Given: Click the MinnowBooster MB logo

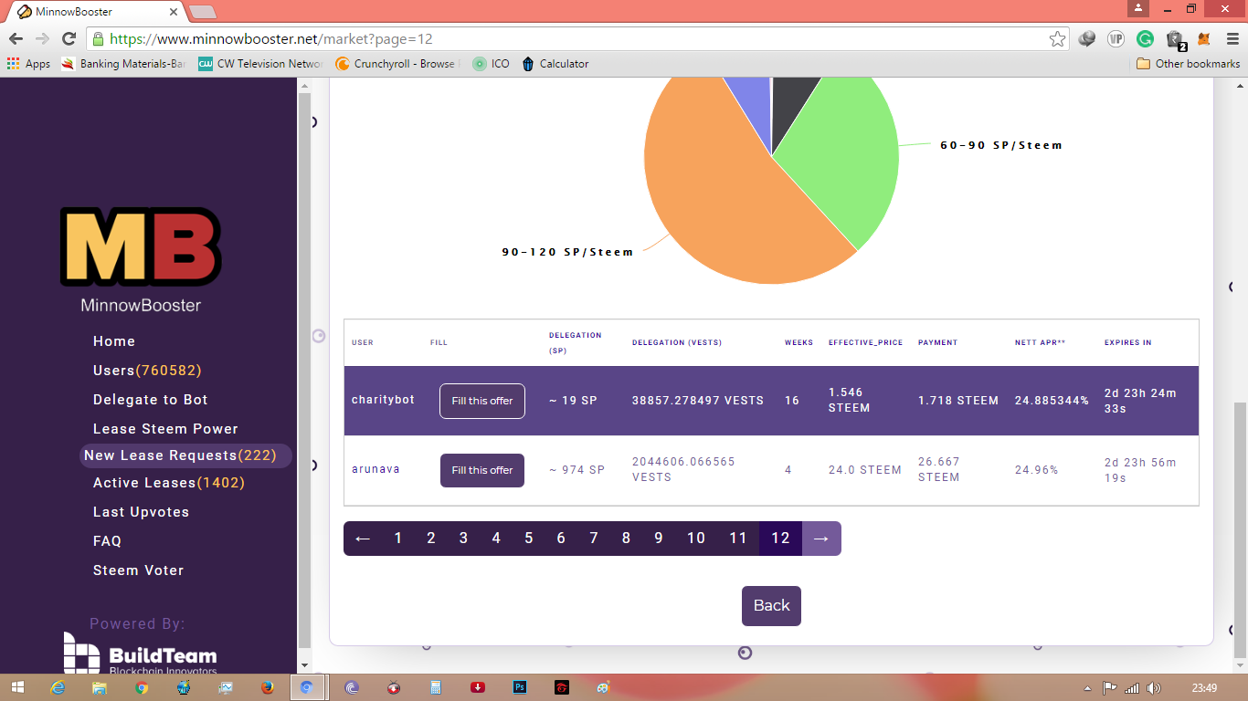Looking at the screenshot, I should pyautogui.click(x=141, y=246).
